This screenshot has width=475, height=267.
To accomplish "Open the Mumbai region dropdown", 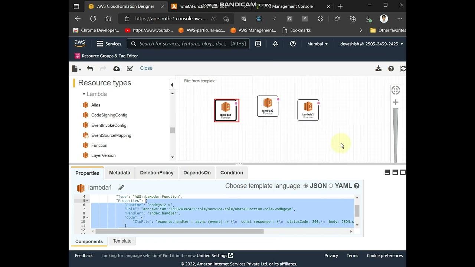I will [318, 44].
